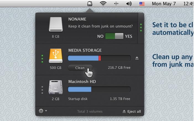Click the 2 GB size label
194x121 pixels.
click(56, 99)
